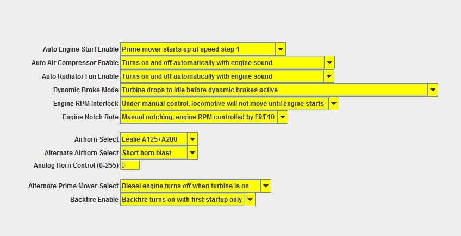
Task: Click the Analog Horn Control value field
Action: 130,165
